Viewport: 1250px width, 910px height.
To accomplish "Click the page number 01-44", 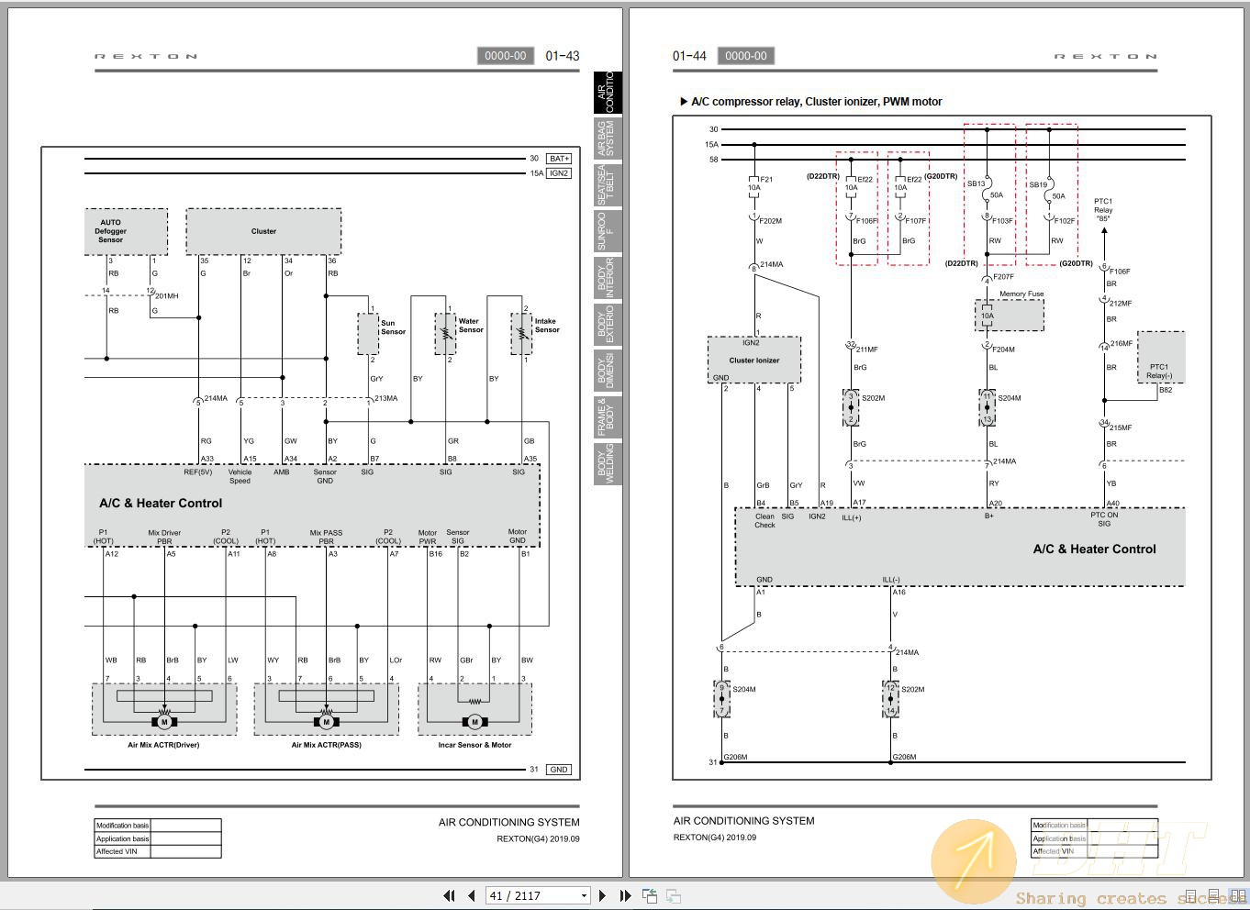I will pos(689,56).
